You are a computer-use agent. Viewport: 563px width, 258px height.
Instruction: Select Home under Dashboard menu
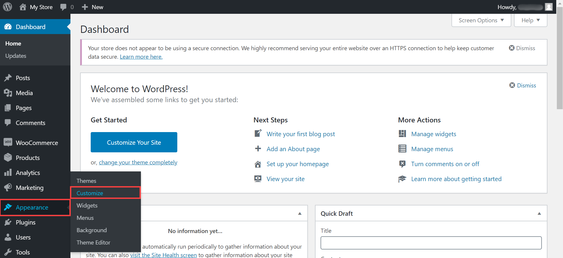tap(13, 43)
